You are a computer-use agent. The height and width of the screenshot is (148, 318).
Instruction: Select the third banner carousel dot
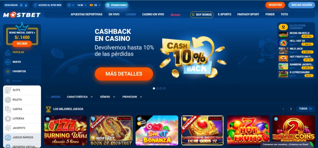point(161,88)
